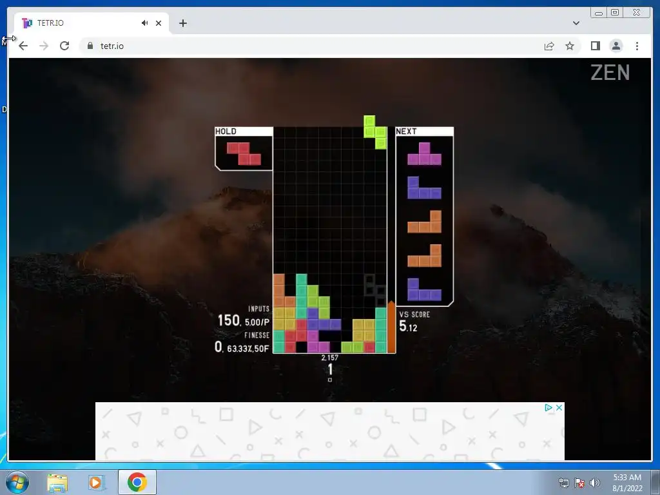Click the browser back arrow
This screenshot has width=660, height=495.
point(23,46)
